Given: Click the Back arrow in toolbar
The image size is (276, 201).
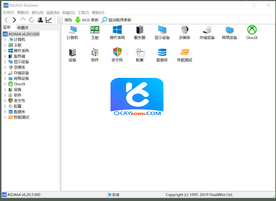Looking at the screenshot, I should (x=6, y=20).
